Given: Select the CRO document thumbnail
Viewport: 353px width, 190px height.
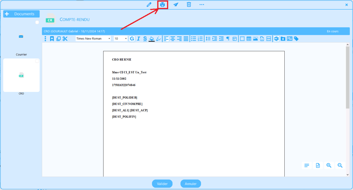Looking at the screenshot, I should [x=21, y=75].
